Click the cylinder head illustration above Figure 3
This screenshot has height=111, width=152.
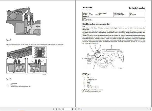(x=27, y=60)
